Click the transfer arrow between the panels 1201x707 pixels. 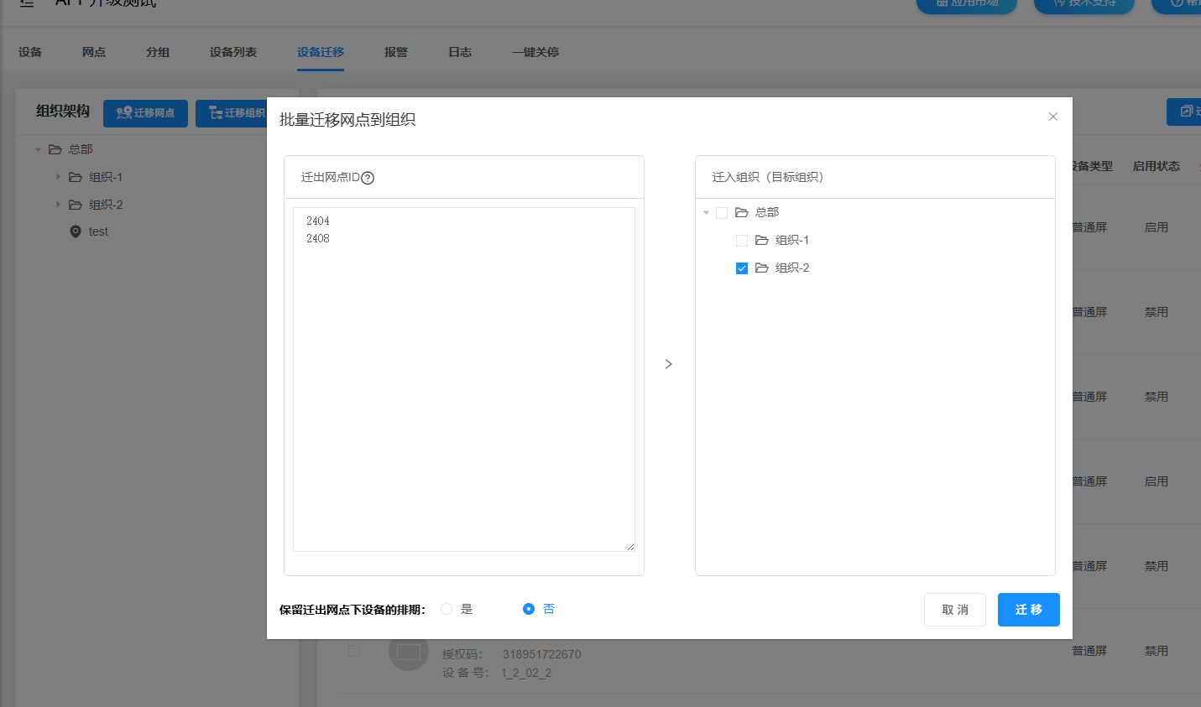(x=668, y=364)
